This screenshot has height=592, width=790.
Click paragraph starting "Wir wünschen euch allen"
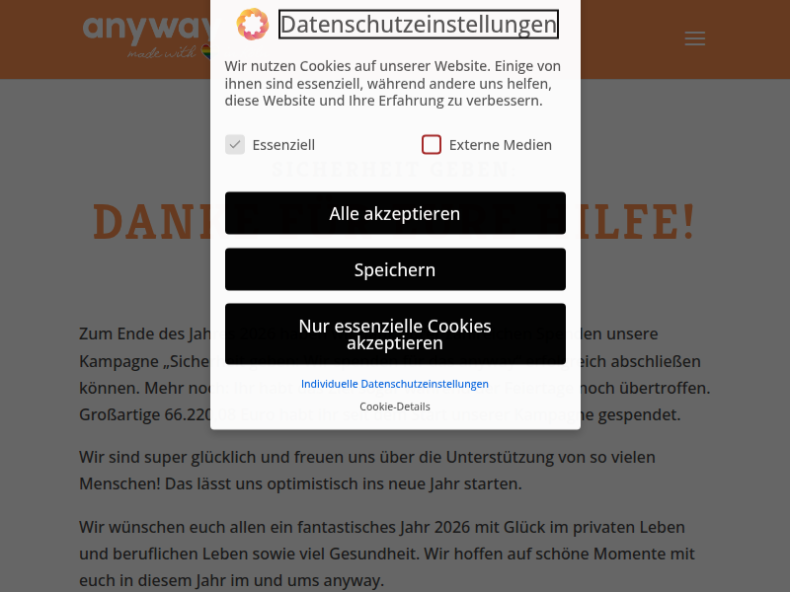tap(387, 554)
